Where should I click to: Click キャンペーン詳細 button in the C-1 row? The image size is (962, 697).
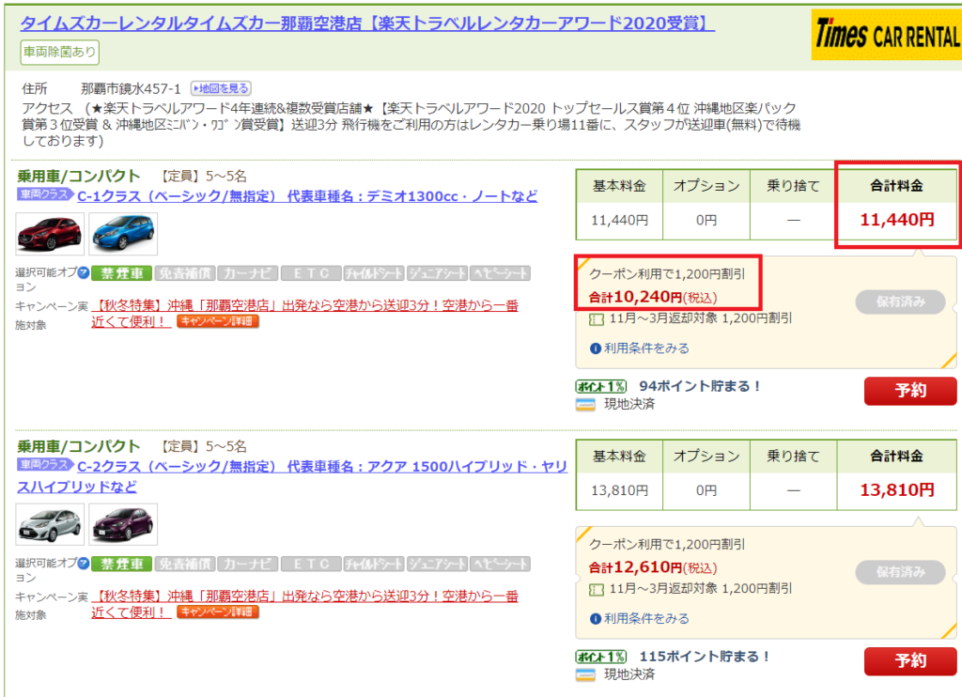point(218,321)
